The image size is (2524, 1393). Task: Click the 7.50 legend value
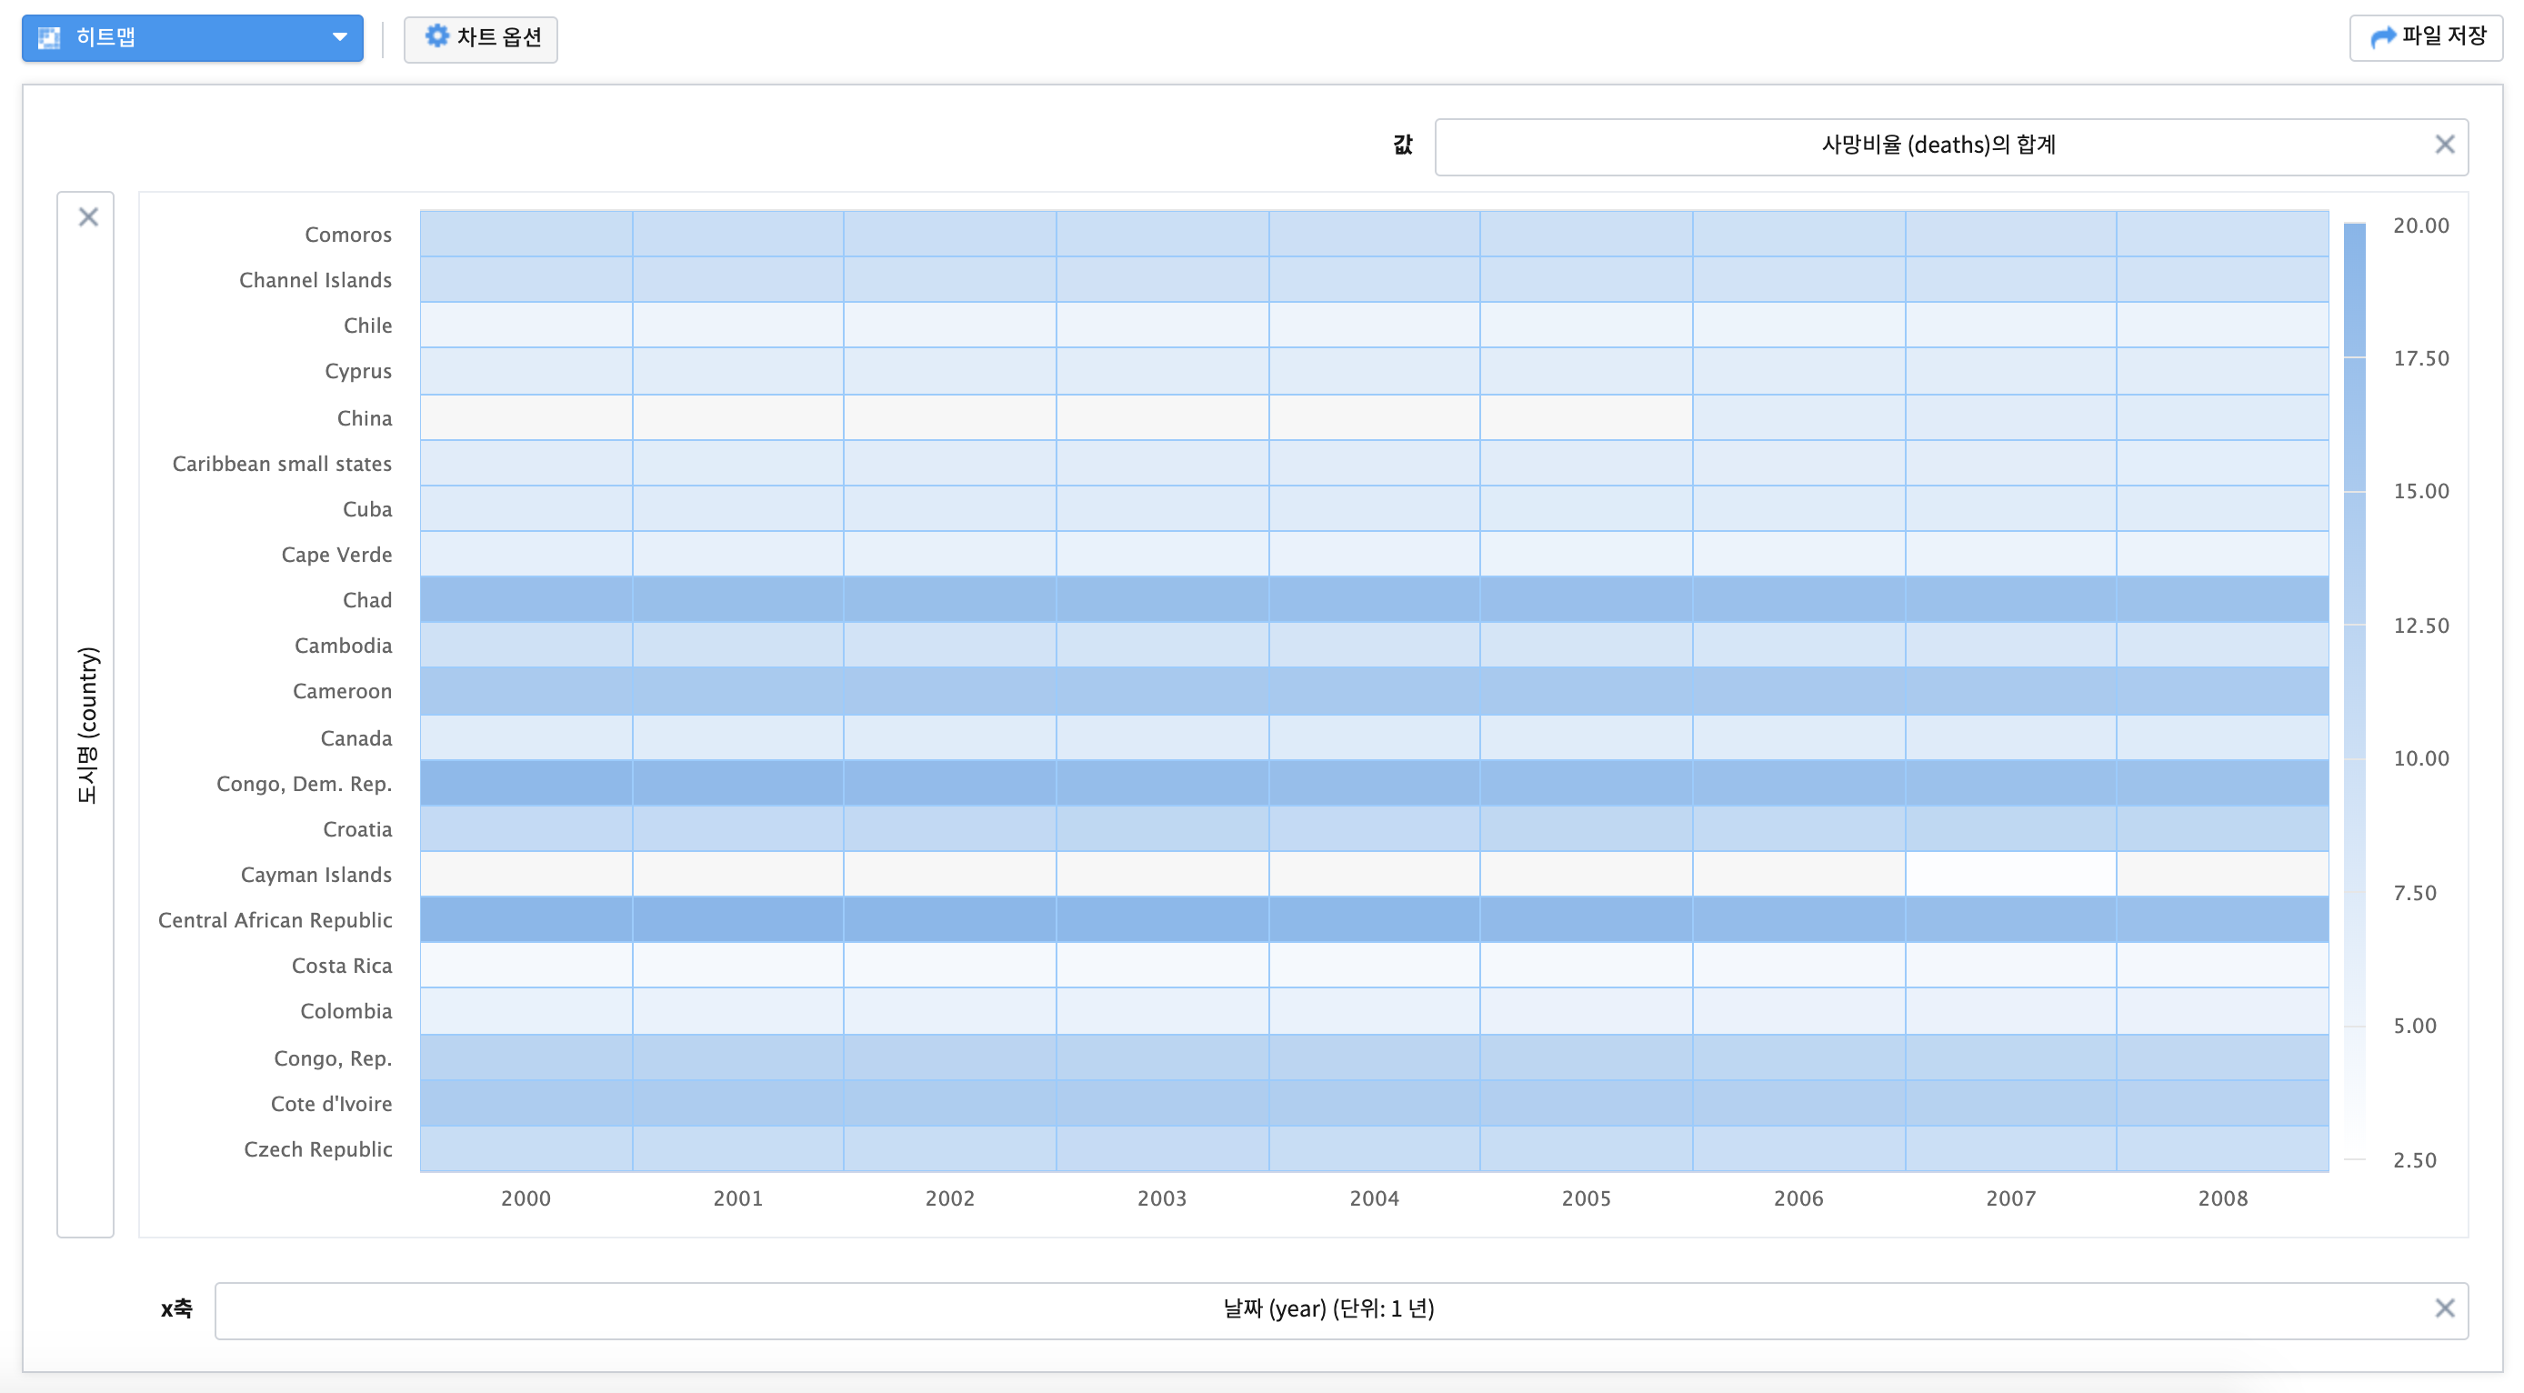pyautogui.click(x=2415, y=894)
